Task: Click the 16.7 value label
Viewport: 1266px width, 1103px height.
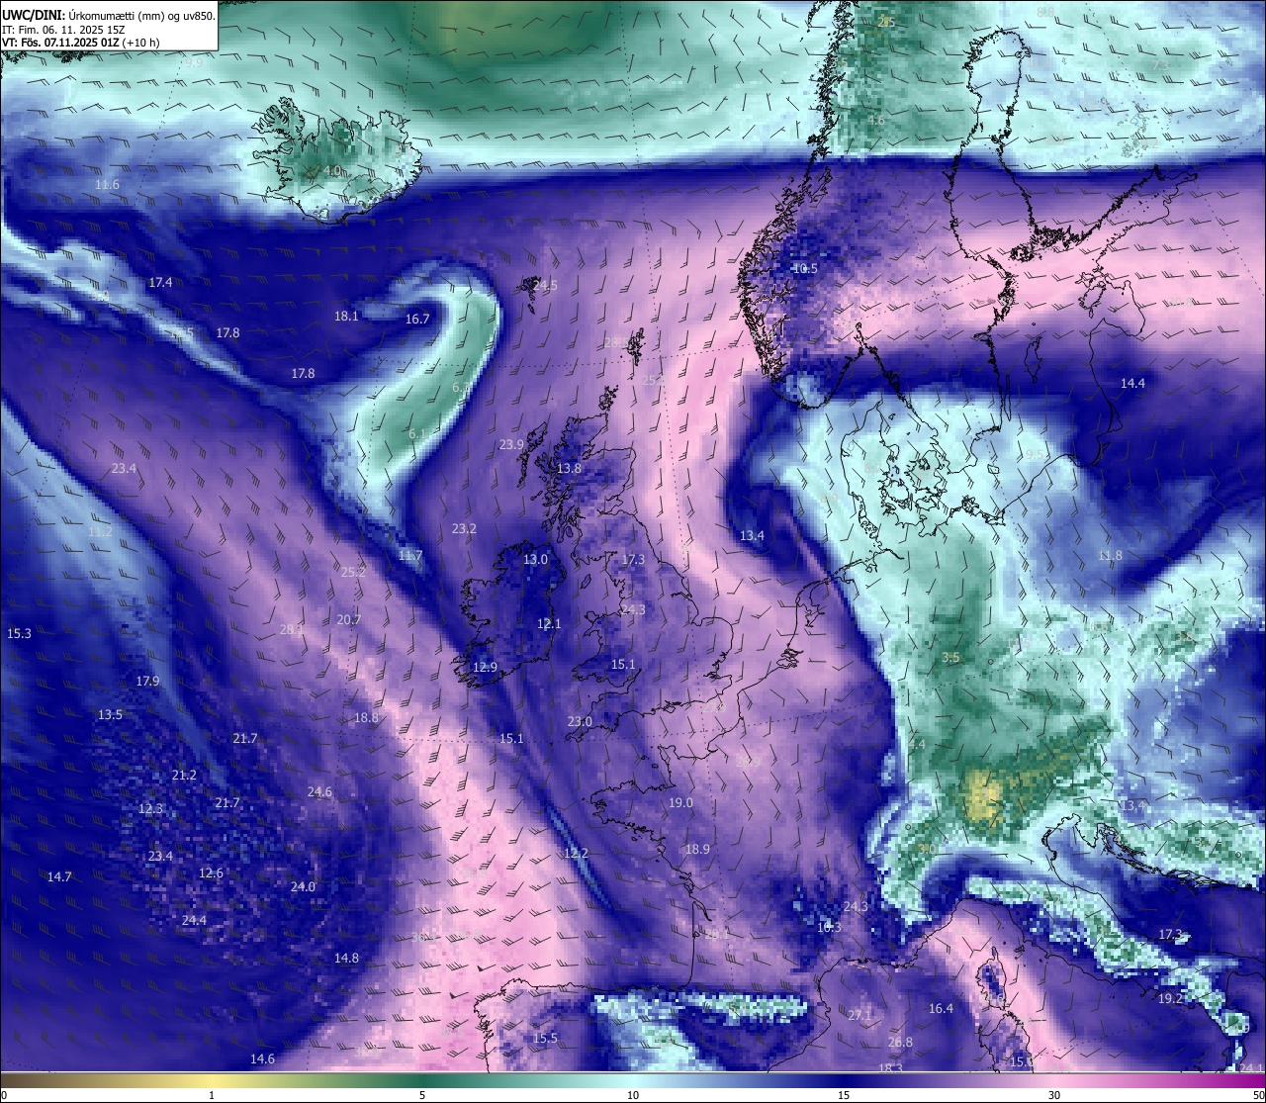Action: click(x=417, y=320)
